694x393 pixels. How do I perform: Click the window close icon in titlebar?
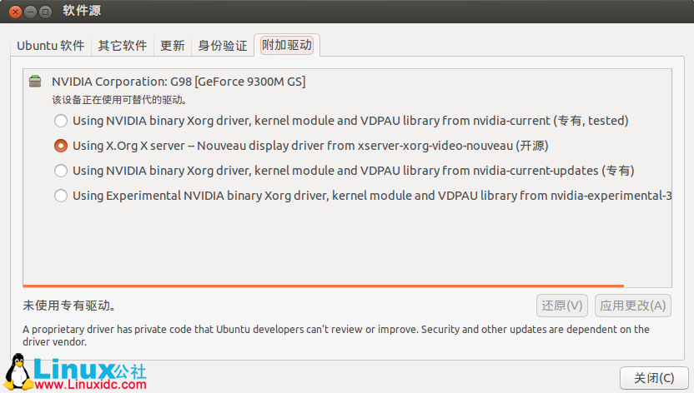(16, 12)
